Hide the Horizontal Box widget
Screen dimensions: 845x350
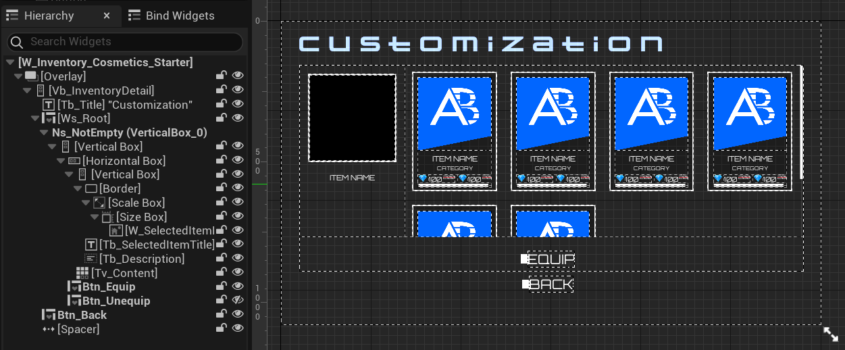point(237,161)
